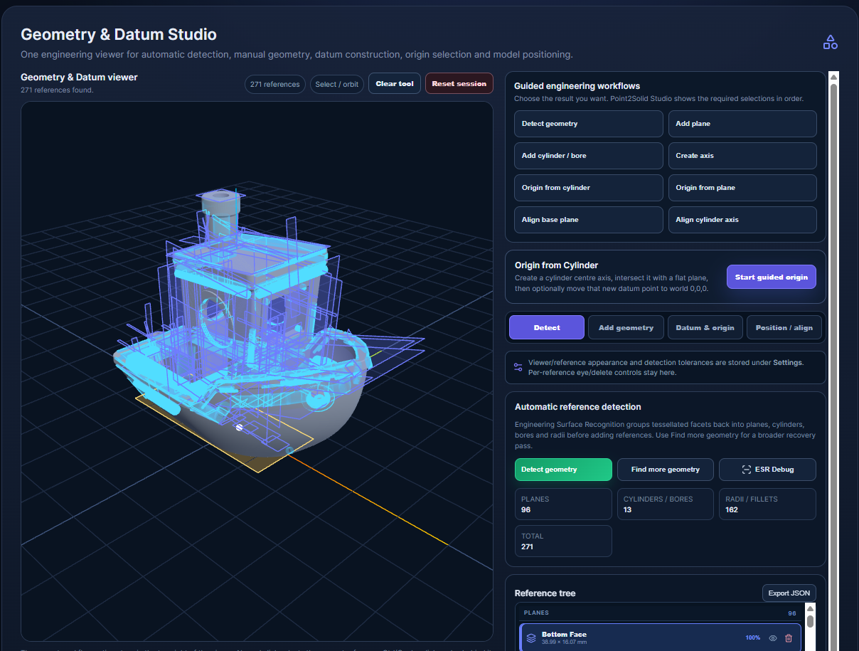
Task: Click the shapes icon in the page header
Action: point(830,43)
